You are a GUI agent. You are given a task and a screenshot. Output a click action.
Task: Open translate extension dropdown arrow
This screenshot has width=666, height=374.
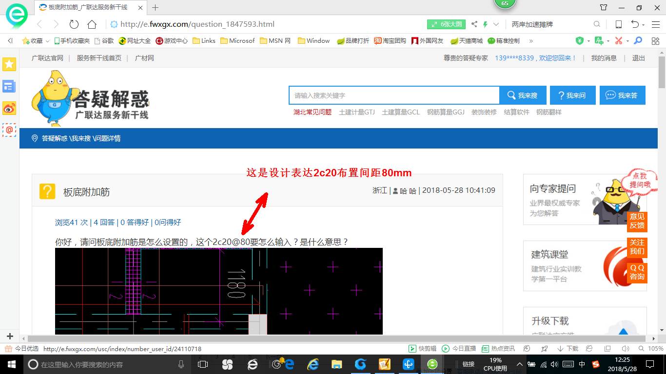[607, 41]
